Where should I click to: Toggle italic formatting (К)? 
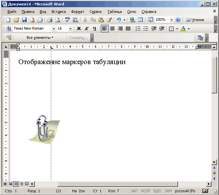coord(87,28)
